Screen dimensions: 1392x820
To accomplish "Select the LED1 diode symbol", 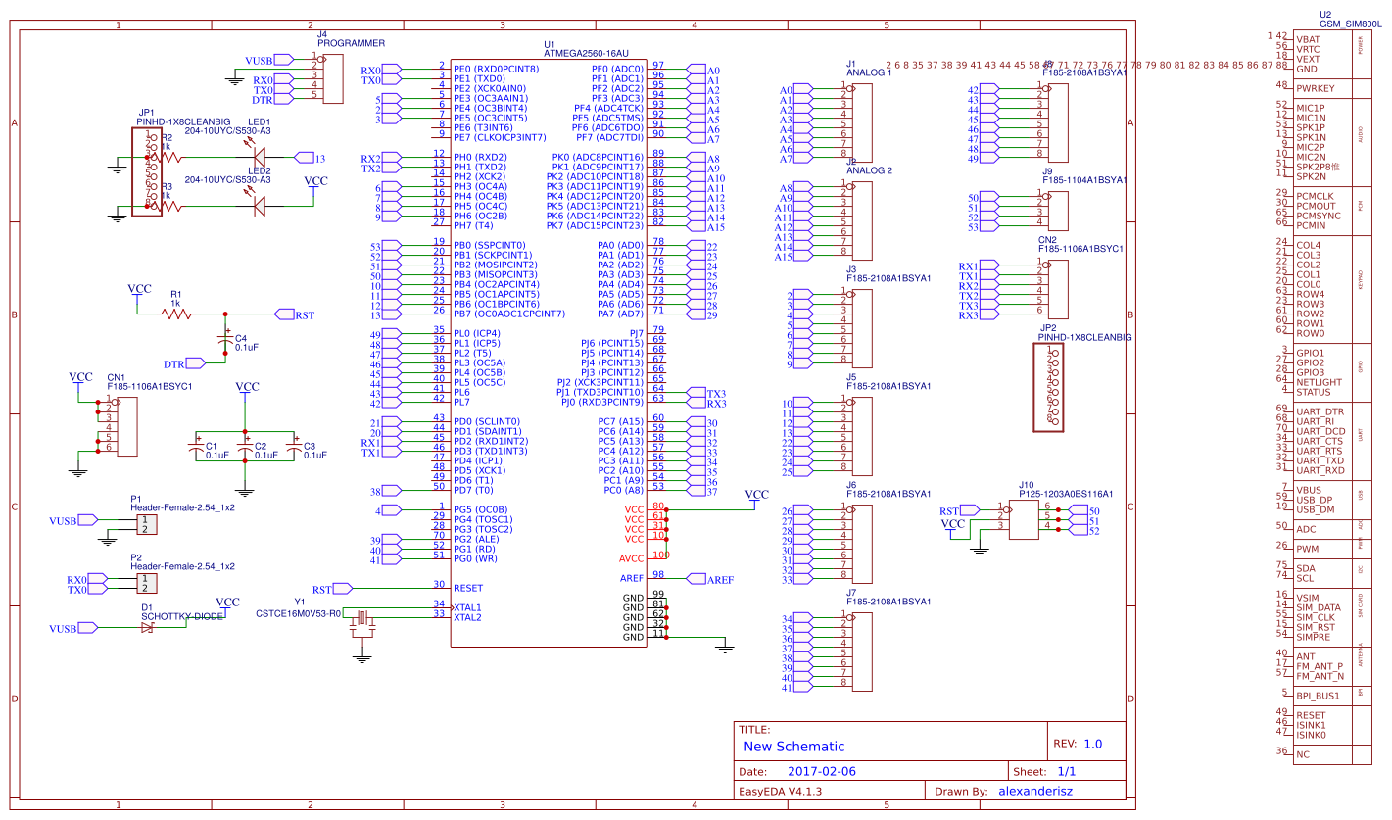I will click(x=259, y=157).
